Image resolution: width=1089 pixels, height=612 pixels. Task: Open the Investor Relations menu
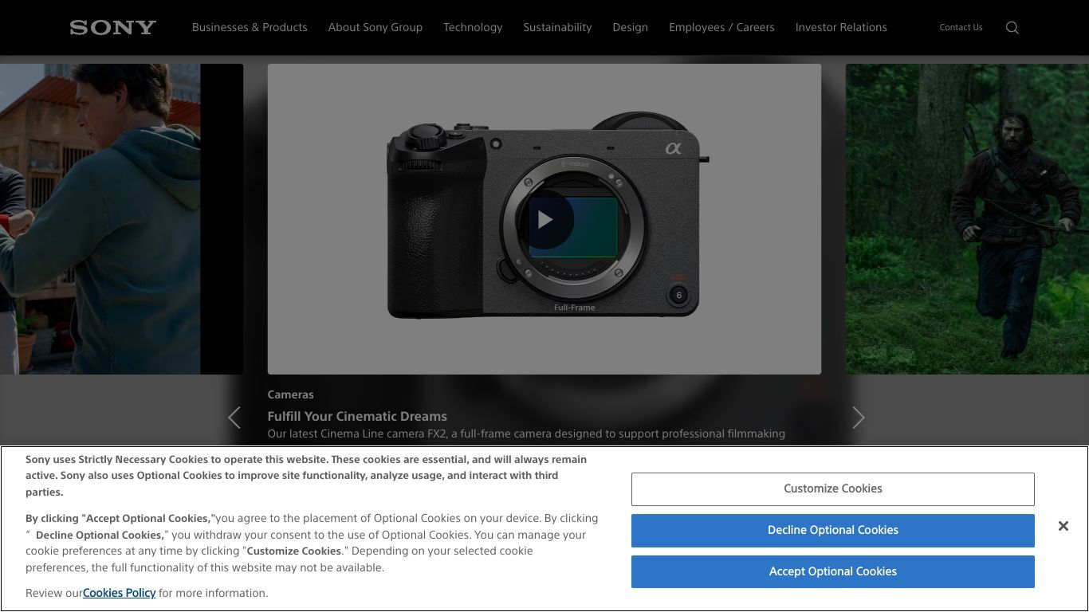[x=841, y=27]
